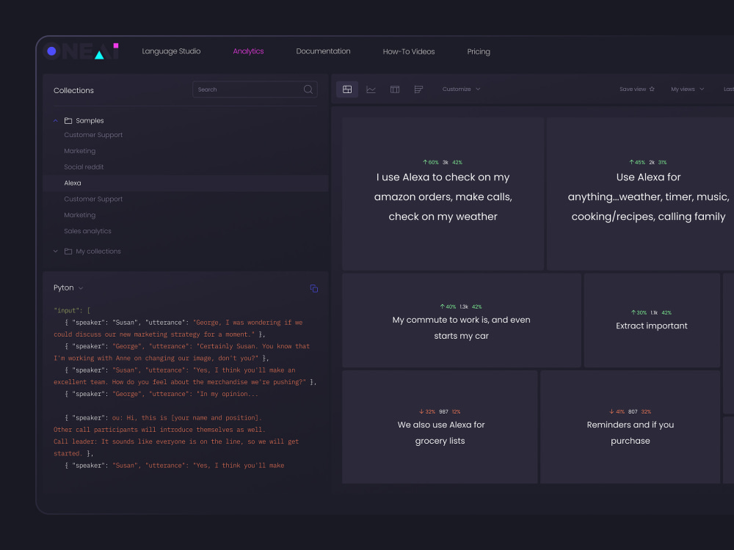Click the 32% down stat on grocery tile
The width and height of the screenshot is (734, 550).
click(427, 411)
